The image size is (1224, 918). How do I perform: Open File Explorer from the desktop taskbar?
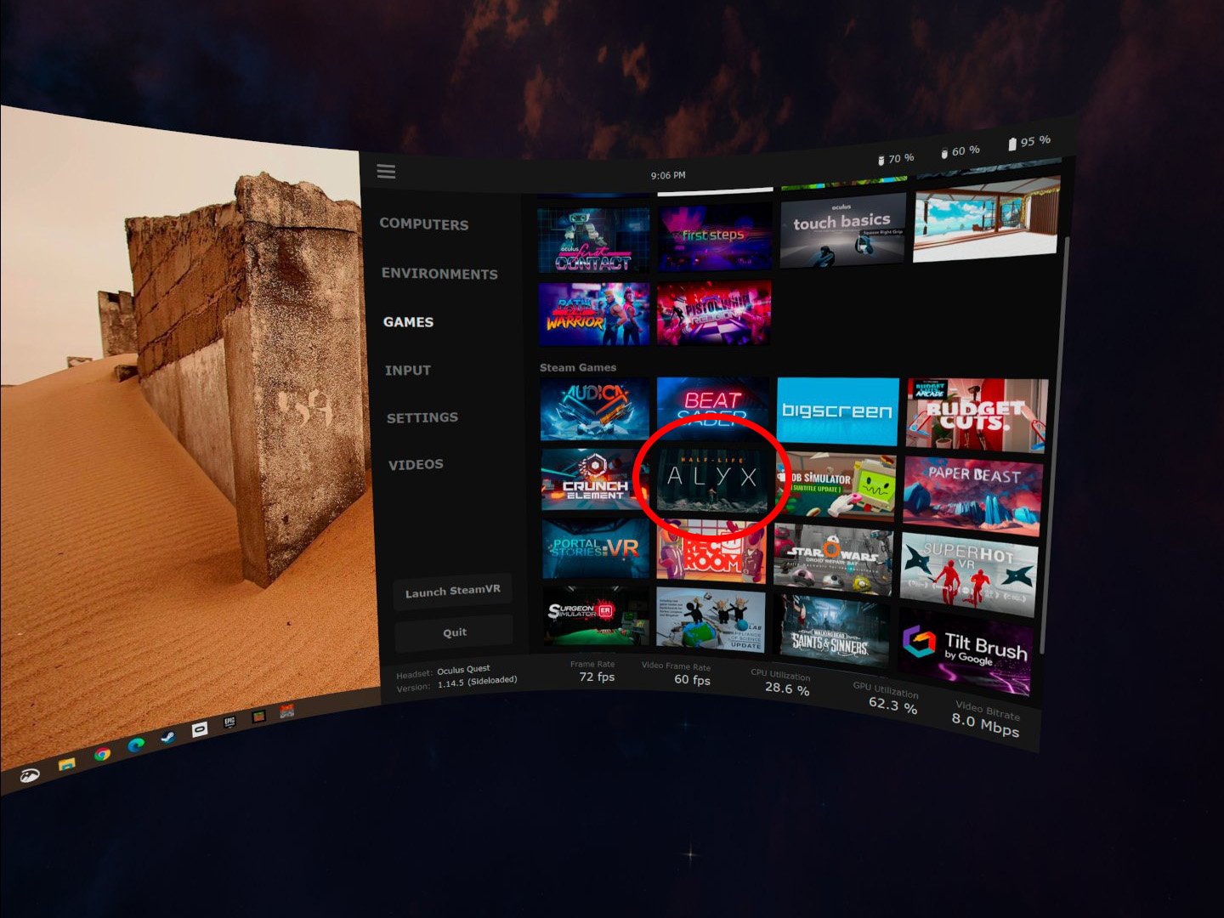[x=66, y=764]
